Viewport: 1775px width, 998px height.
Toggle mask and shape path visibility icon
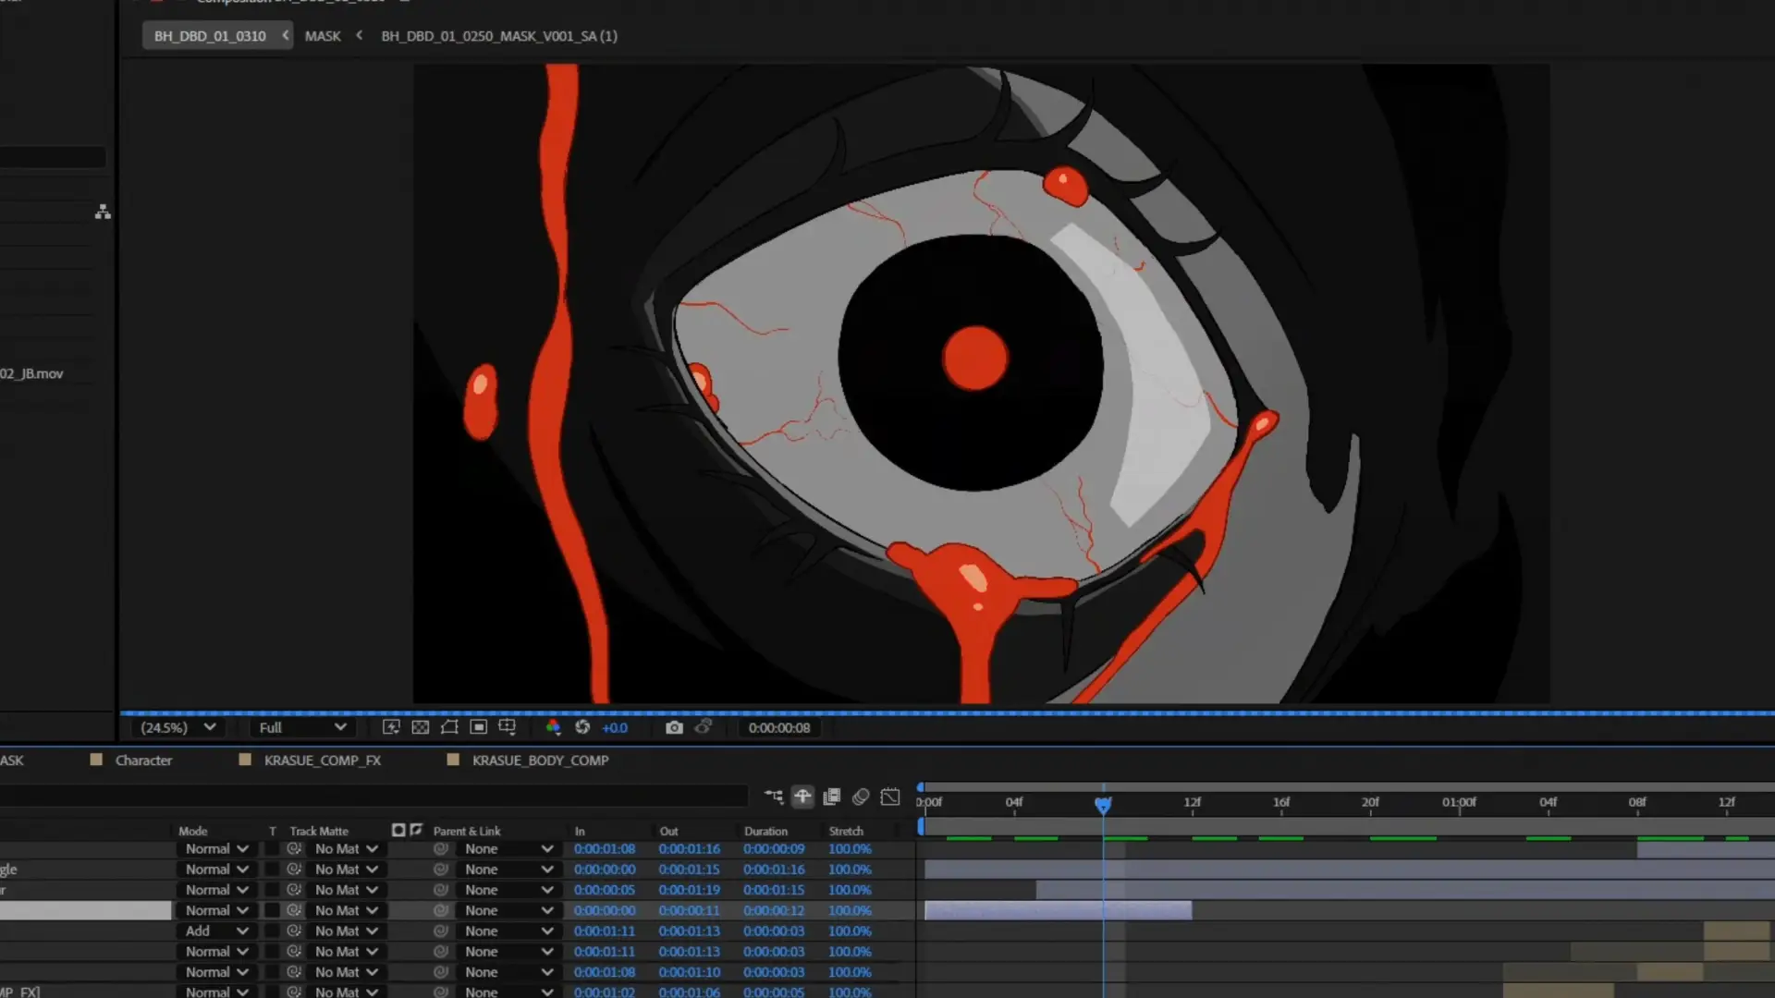[449, 727]
